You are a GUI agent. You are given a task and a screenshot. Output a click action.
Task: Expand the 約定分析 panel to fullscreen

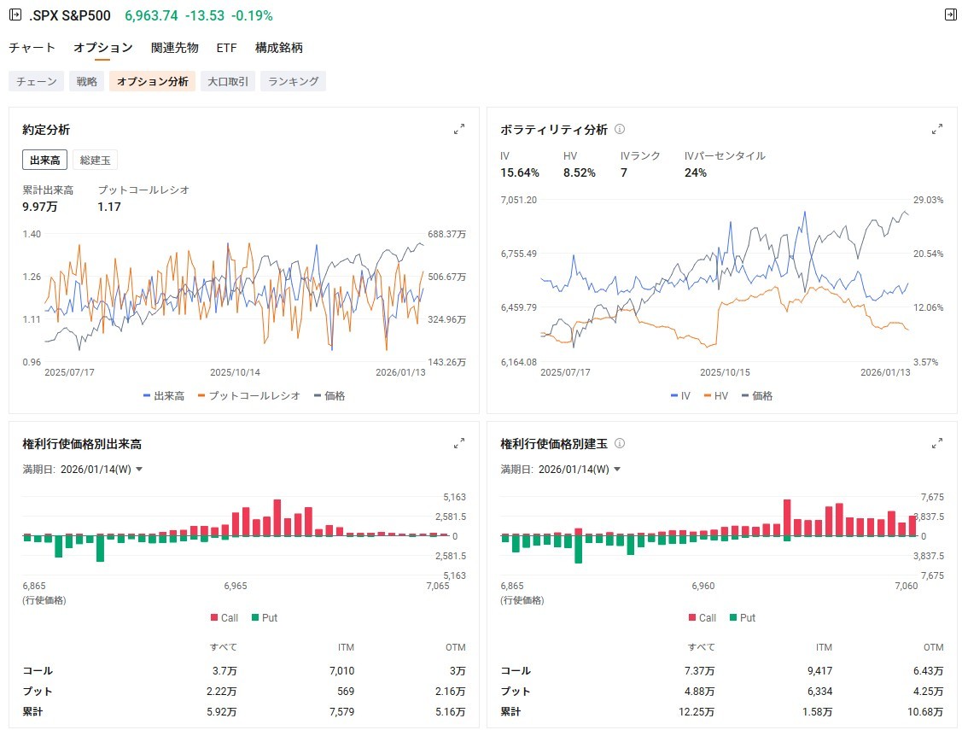click(459, 129)
